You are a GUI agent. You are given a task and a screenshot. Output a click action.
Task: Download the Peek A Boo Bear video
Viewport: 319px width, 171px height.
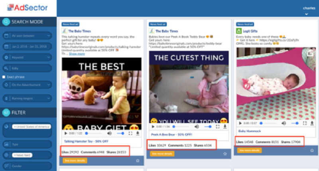tap(225, 126)
